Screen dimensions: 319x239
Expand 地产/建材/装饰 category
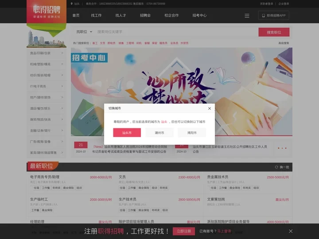click(x=47, y=97)
